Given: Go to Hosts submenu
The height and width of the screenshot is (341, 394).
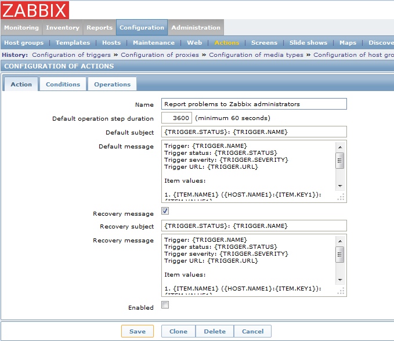Looking at the screenshot, I should coord(111,43).
